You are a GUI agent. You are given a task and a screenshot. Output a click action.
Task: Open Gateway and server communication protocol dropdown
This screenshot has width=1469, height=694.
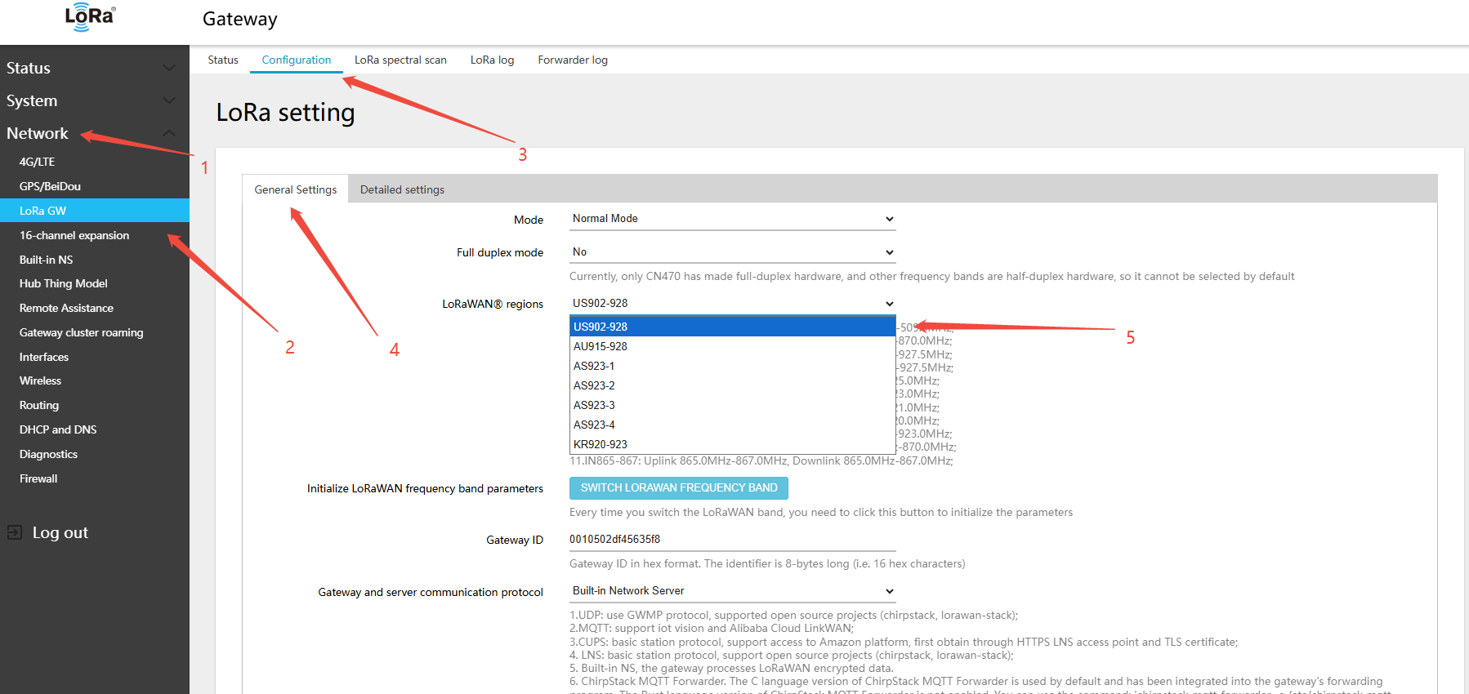coord(732,591)
